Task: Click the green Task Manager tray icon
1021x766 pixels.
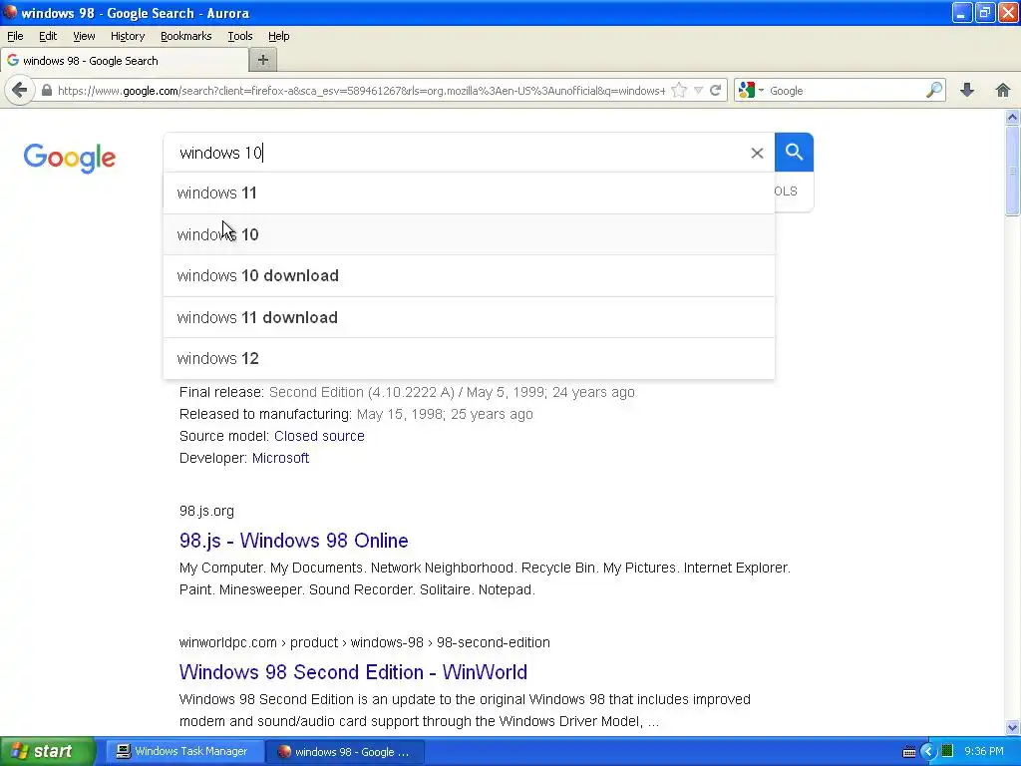Action: pyautogui.click(x=947, y=752)
